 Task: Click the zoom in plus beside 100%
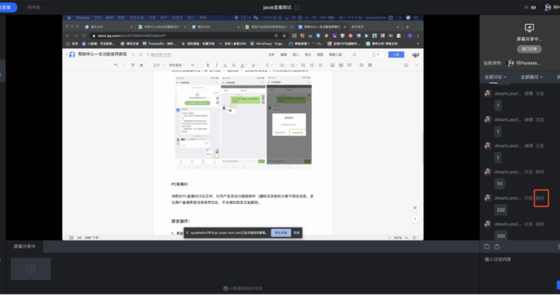[406, 238]
